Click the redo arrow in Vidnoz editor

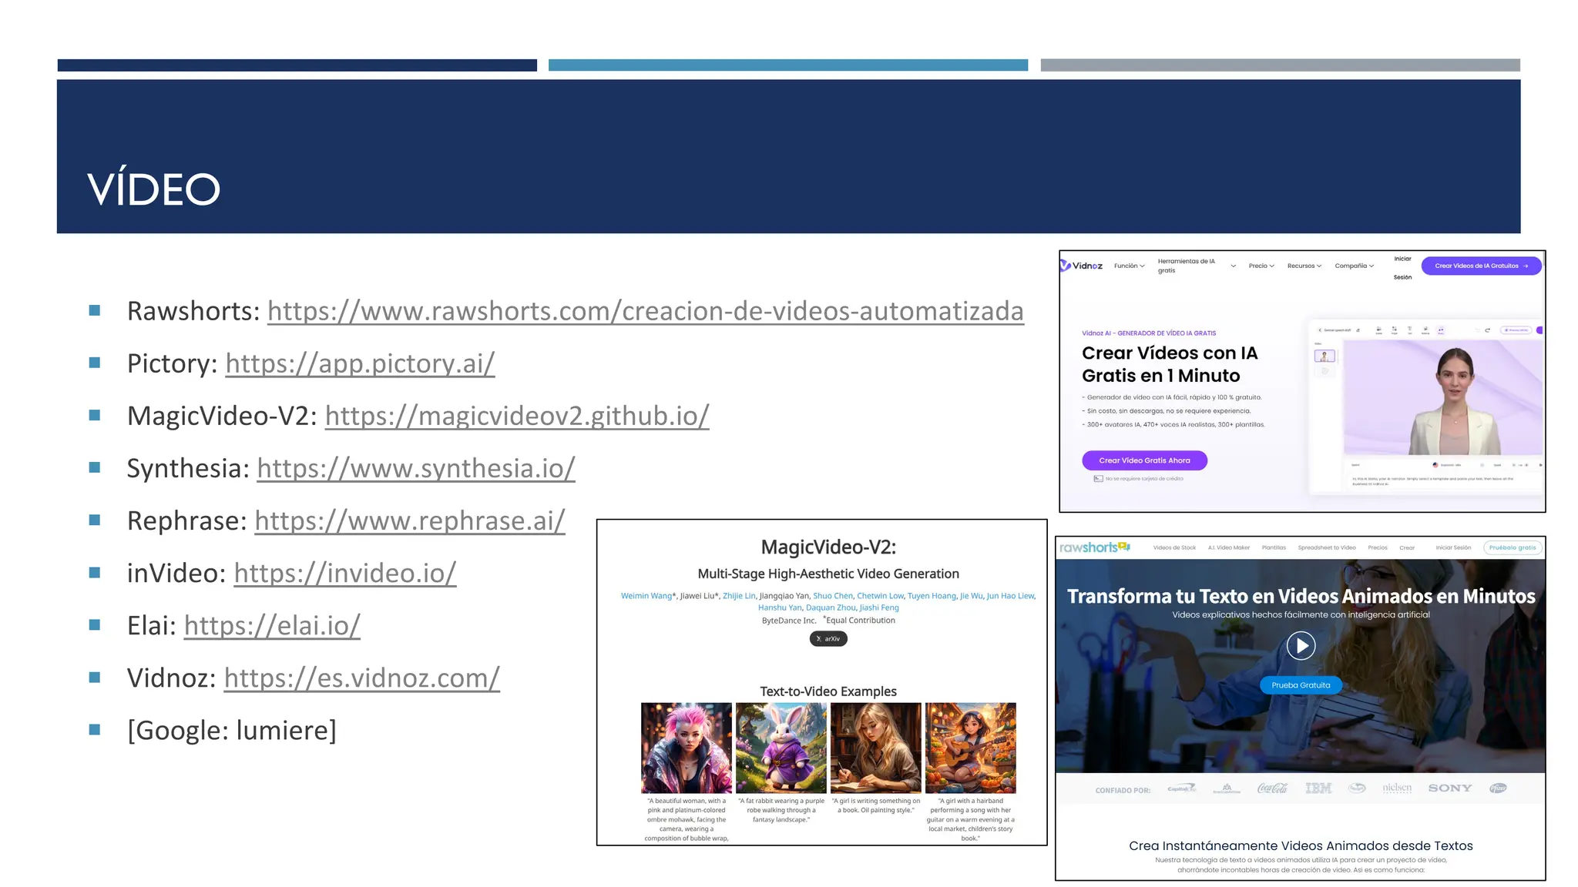coord(1487,330)
